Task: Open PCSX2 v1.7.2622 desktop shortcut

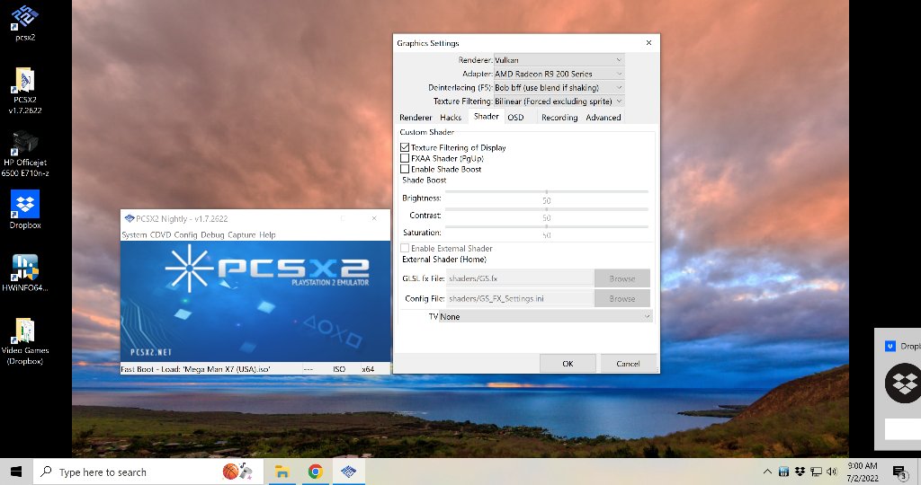Action: [24, 89]
